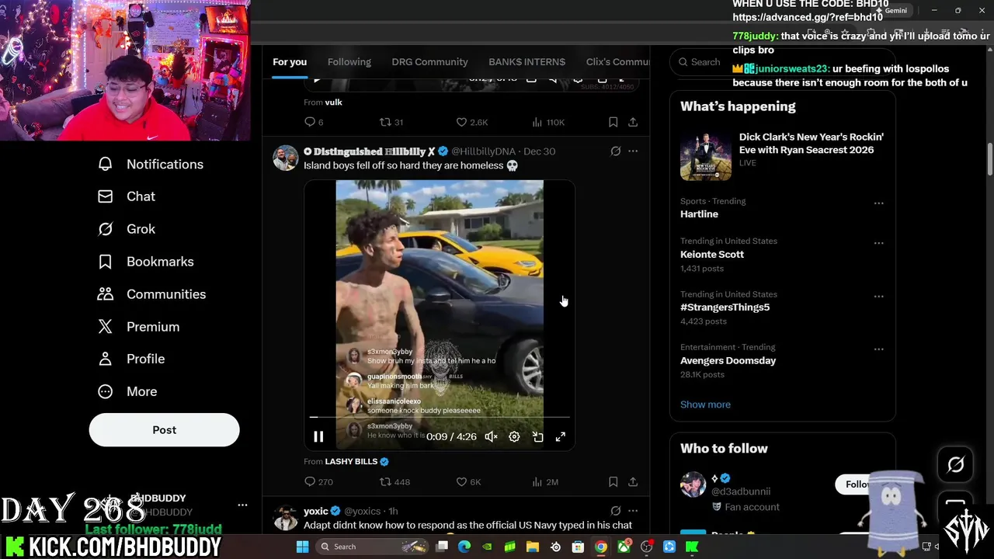Bookmark the vulk video post
This screenshot has height=559, width=994.
613,122
